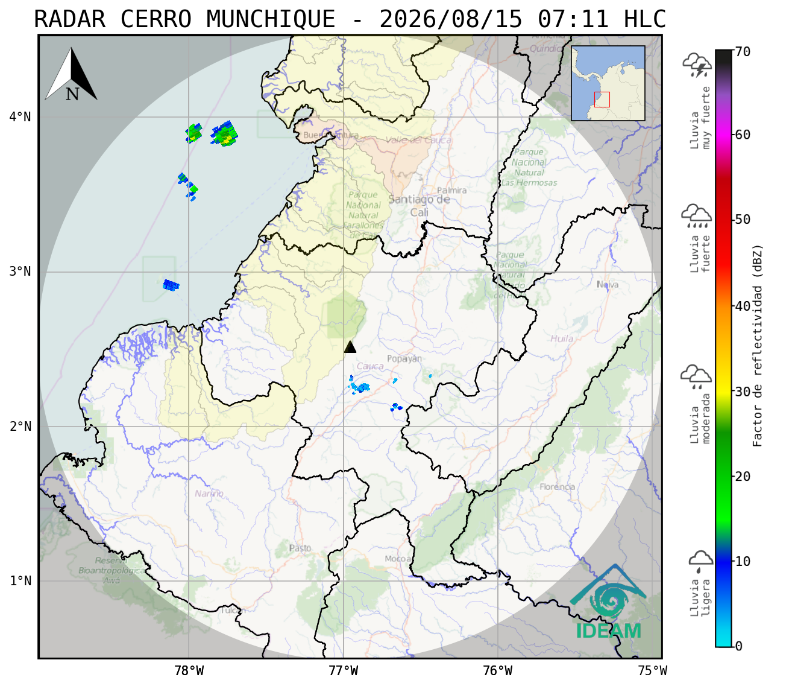Click the black triangle radar site marker

point(350,346)
